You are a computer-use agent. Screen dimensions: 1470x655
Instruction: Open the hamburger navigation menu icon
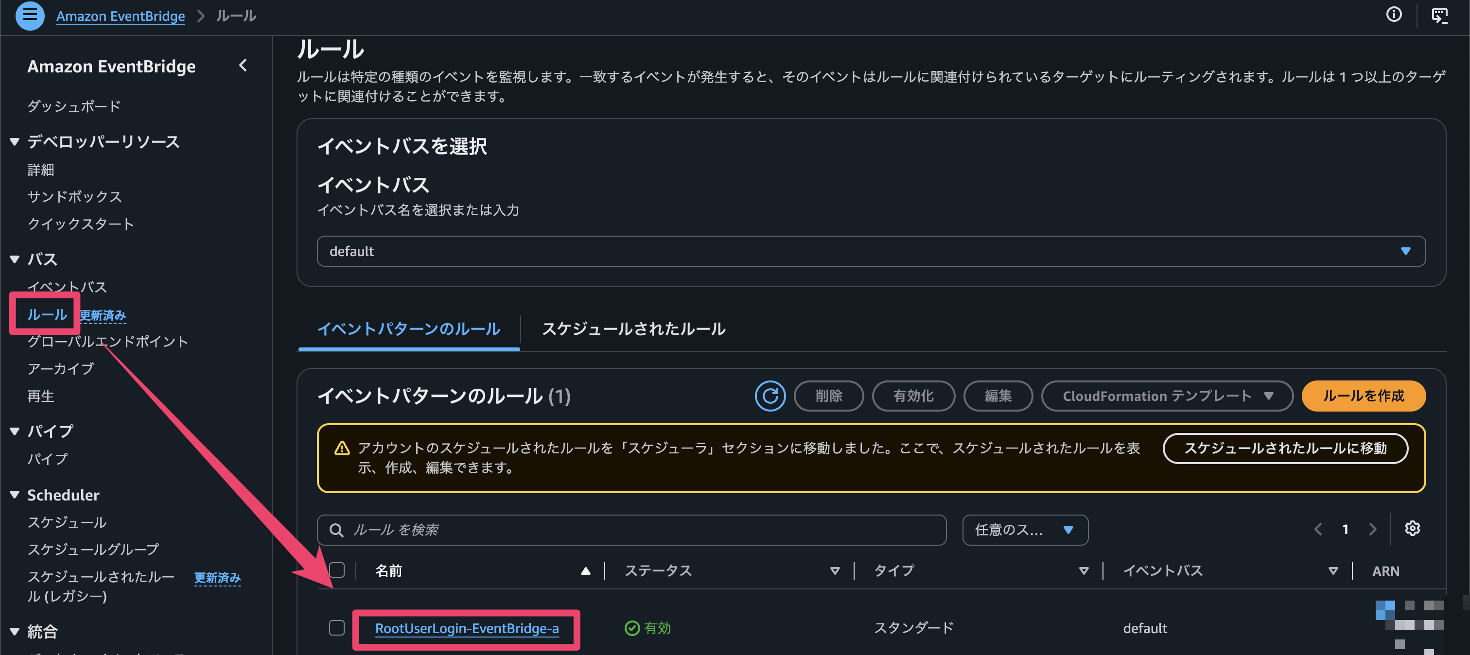coord(30,16)
